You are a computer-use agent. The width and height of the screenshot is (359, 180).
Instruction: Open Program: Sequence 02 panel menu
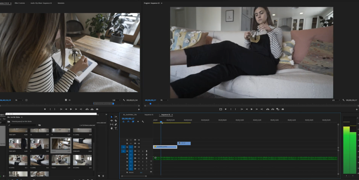(162, 3)
